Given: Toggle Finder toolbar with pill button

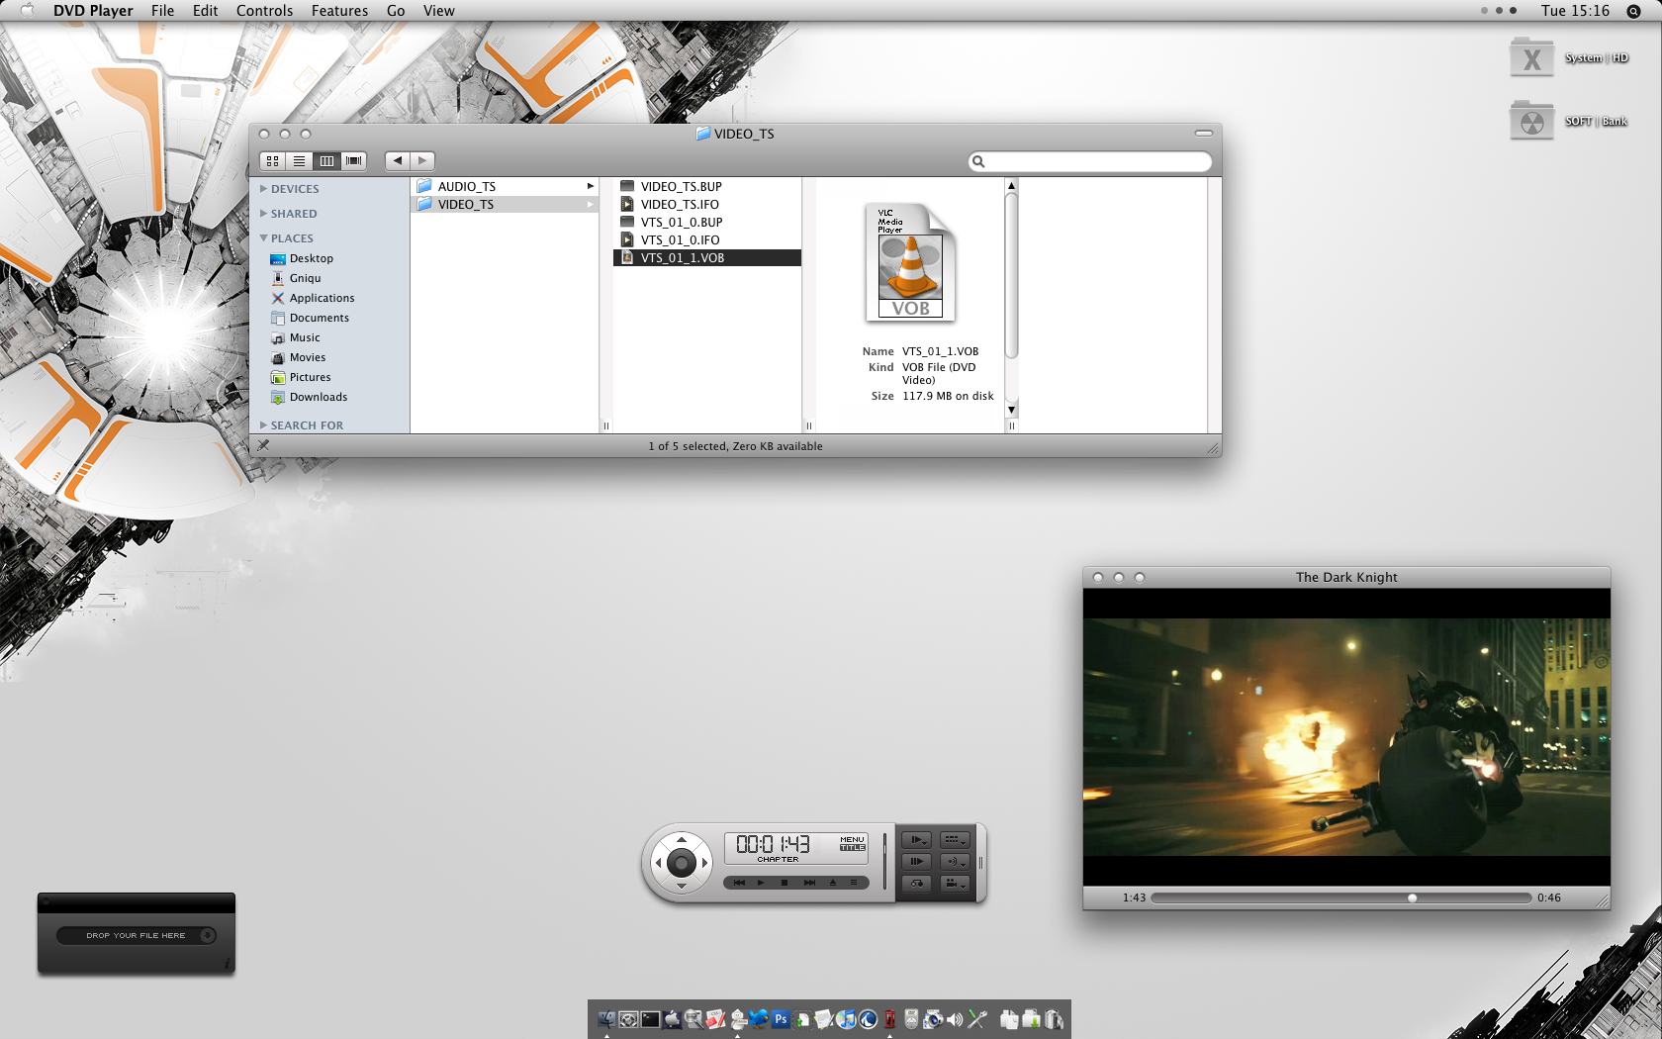Looking at the screenshot, I should pos(1204,133).
